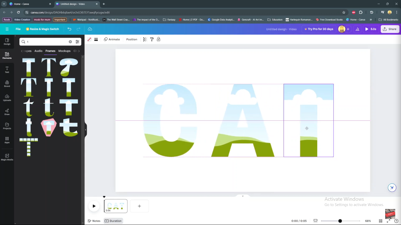Image resolution: width=401 pixels, height=225 pixels.
Task: Hide the timeline with chevron
Action: pyautogui.click(x=243, y=196)
